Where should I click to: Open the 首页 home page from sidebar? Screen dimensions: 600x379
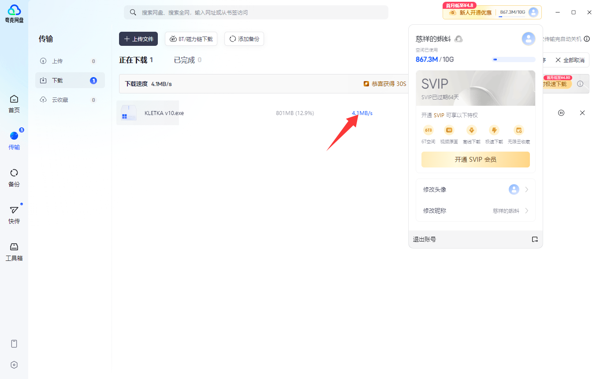pos(14,104)
